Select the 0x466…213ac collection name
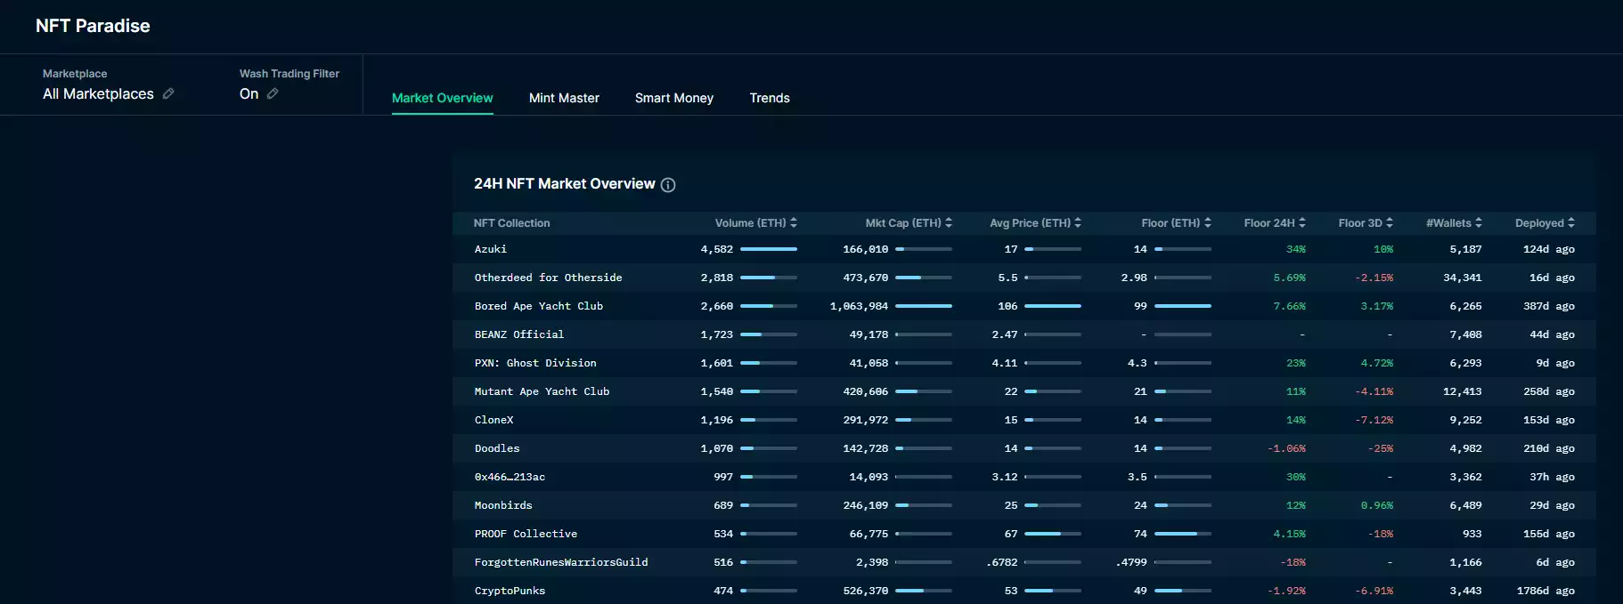Image resolution: width=1623 pixels, height=604 pixels. (510, 477)
